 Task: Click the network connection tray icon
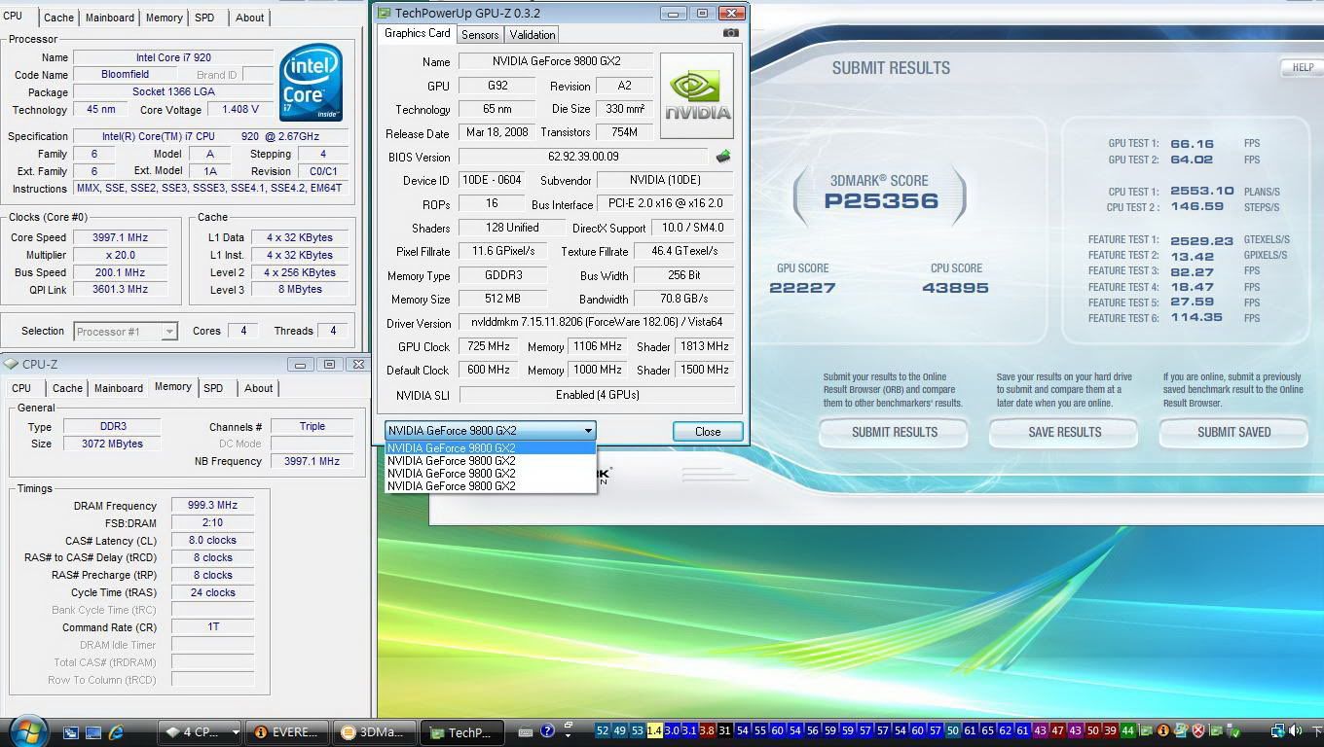[1278, 730]
